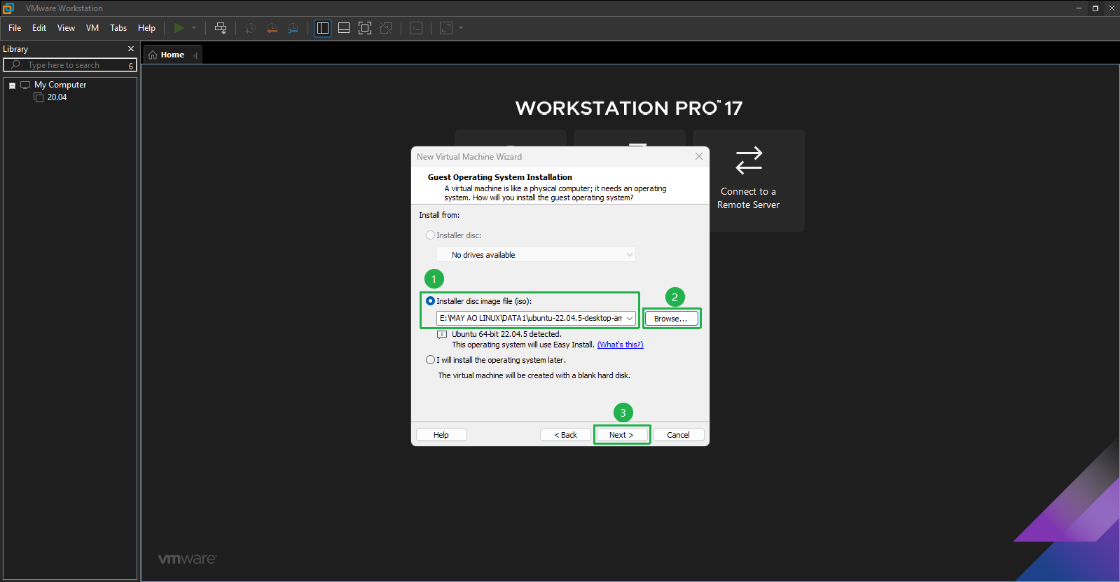Open the power options dropdown arrow
1120x582 pixels.
tap(194, 28)
